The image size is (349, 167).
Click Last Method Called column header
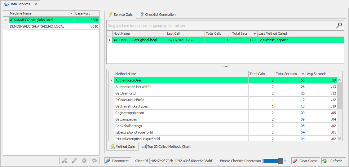[300, 33]
